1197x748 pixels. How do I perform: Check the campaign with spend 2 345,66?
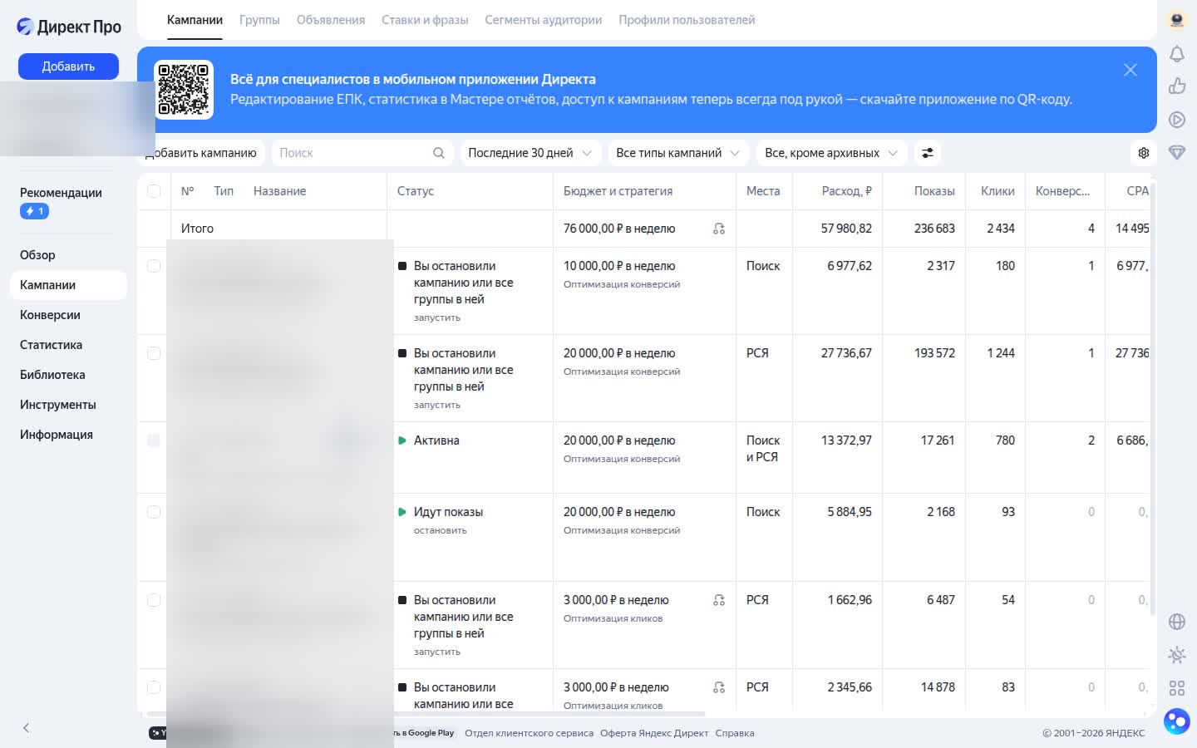[x=154, y=687]
